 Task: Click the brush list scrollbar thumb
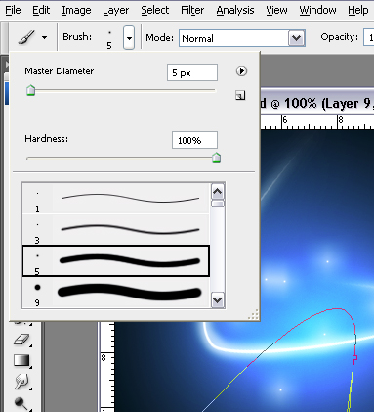(218, 204)
